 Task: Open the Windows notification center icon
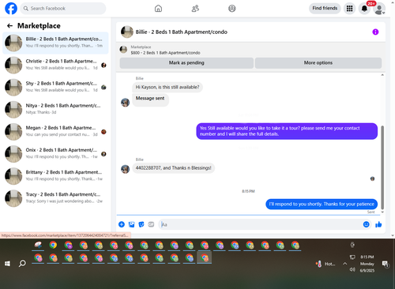pyautogui.click(x=386, y=264)
